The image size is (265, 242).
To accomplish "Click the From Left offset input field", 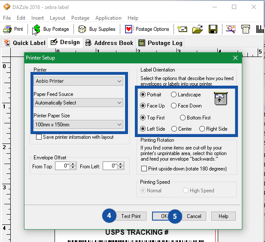I will coord(110,166).
